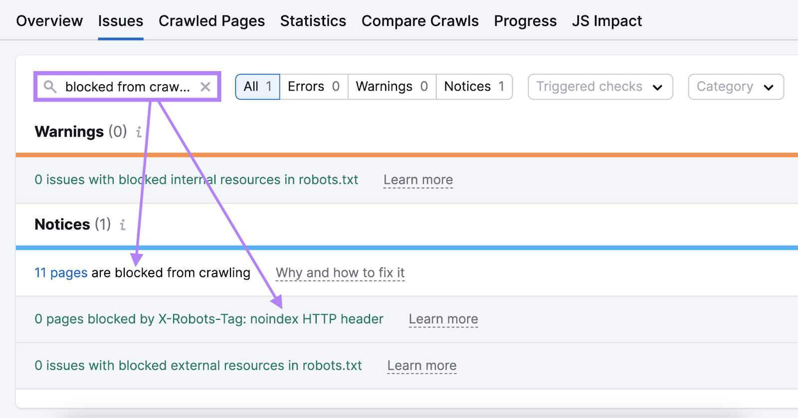Image resolution: width=798 pixels, height=418 pixels.
Task: Filter by Errors
Action: click(x=313, y=87)
